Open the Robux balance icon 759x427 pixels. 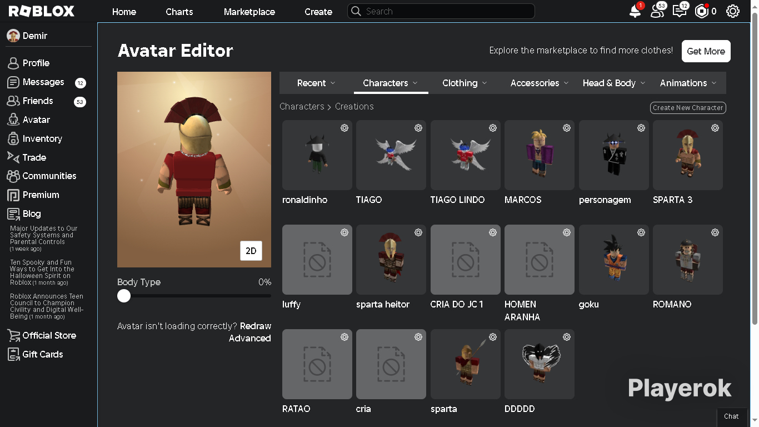pyautogui.click(x=702, y=11)
